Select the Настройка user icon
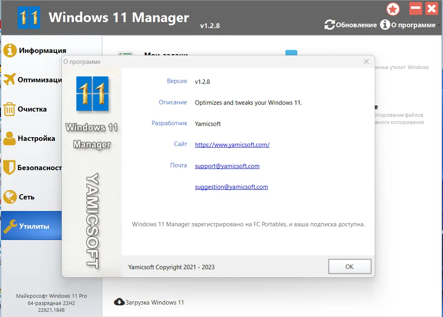The image size is (443, 317). (9, 138)
